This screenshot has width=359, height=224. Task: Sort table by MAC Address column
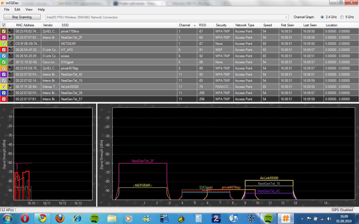[x=28, y=25]
